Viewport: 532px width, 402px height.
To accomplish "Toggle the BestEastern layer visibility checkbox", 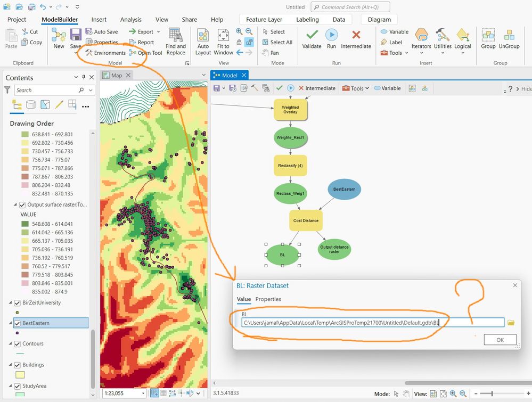I will 17,323.
